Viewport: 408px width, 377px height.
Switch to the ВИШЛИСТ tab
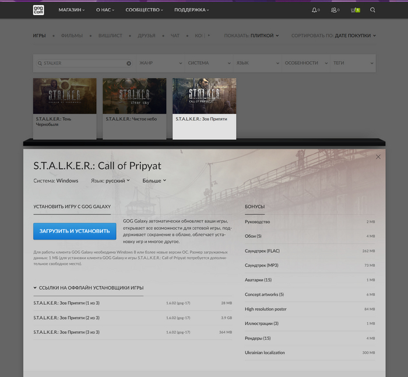(x=110, y=36)
